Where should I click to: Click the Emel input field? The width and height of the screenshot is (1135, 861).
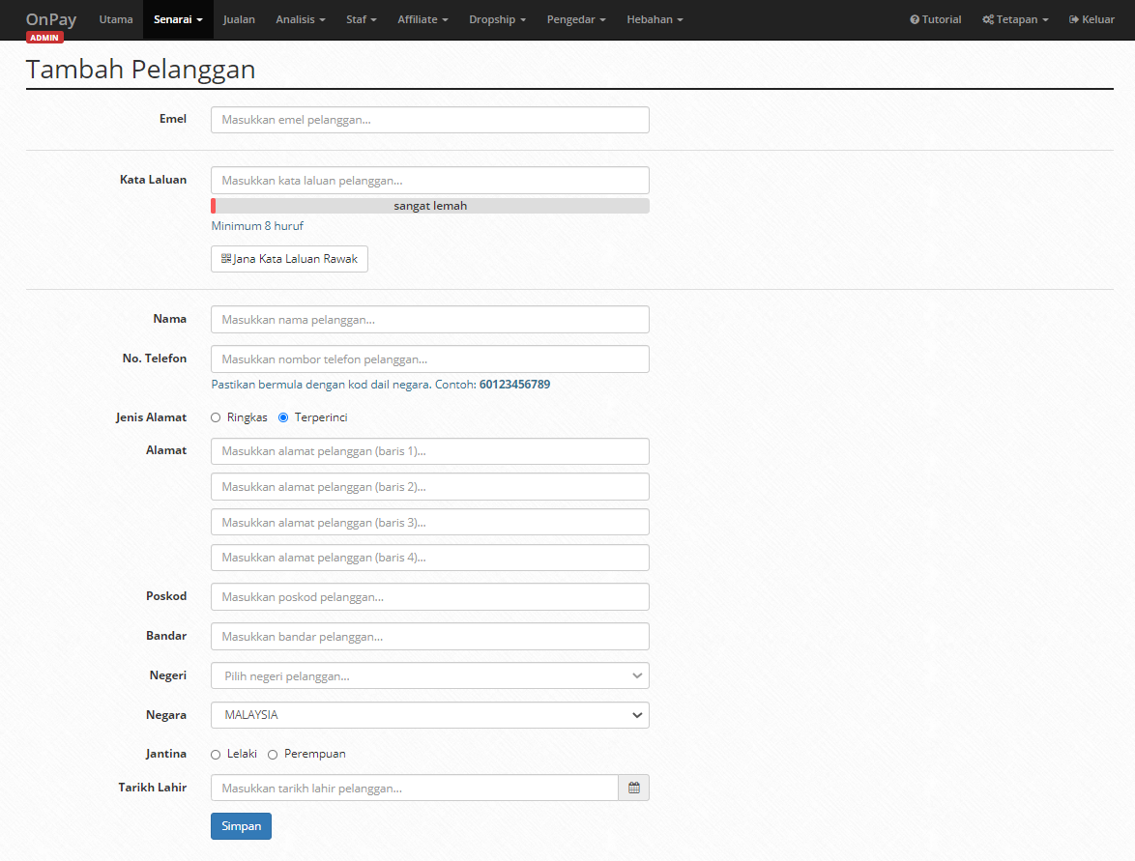430,120
